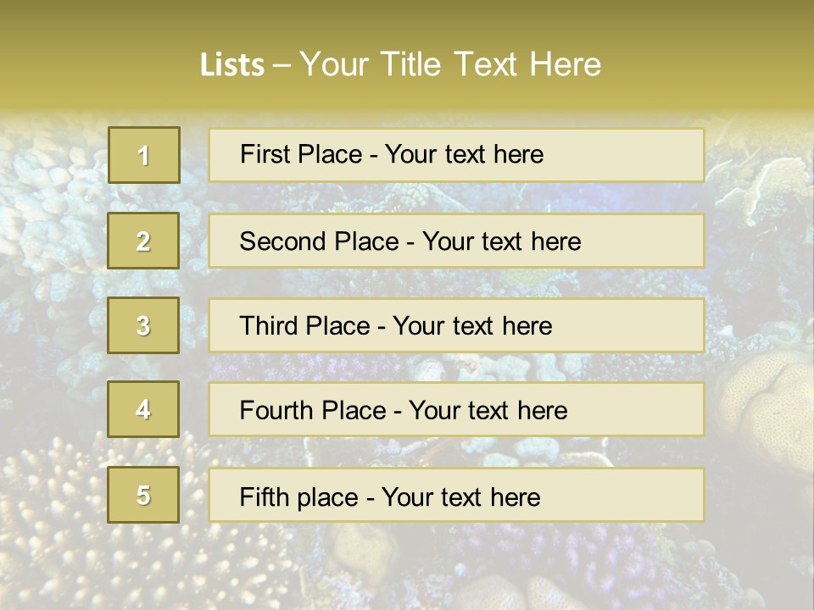814x610 pixels.
Task: Click the Fifth place text bar
Action: (456, 495)
